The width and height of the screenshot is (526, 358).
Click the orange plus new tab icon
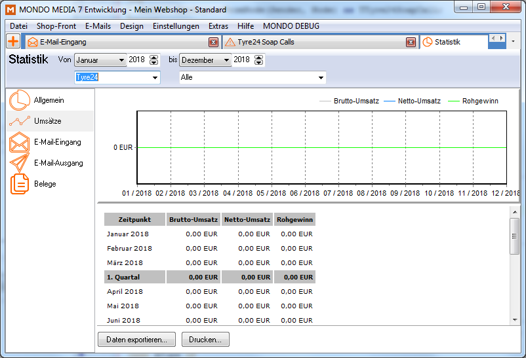click(x=13, y=41)
